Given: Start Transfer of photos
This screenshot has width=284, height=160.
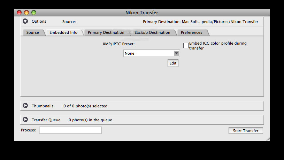Looking at the screenshot, I should click(246, 131).
